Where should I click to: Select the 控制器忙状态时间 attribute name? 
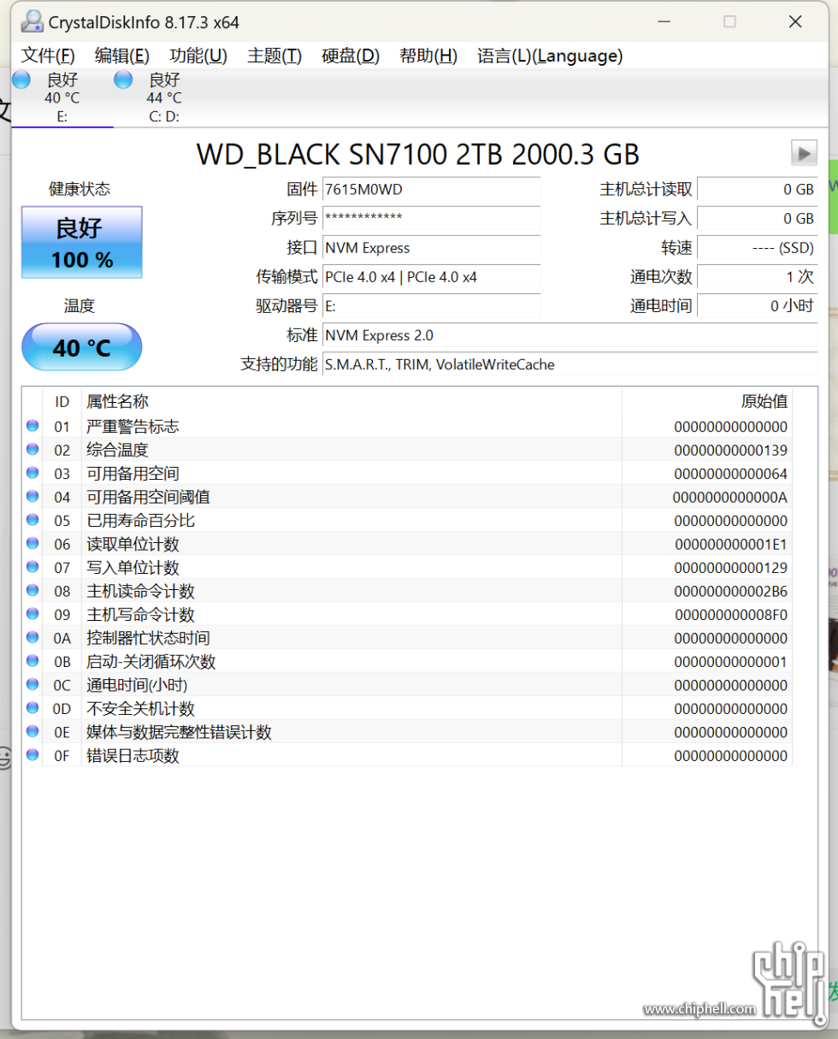coord(148,638)
